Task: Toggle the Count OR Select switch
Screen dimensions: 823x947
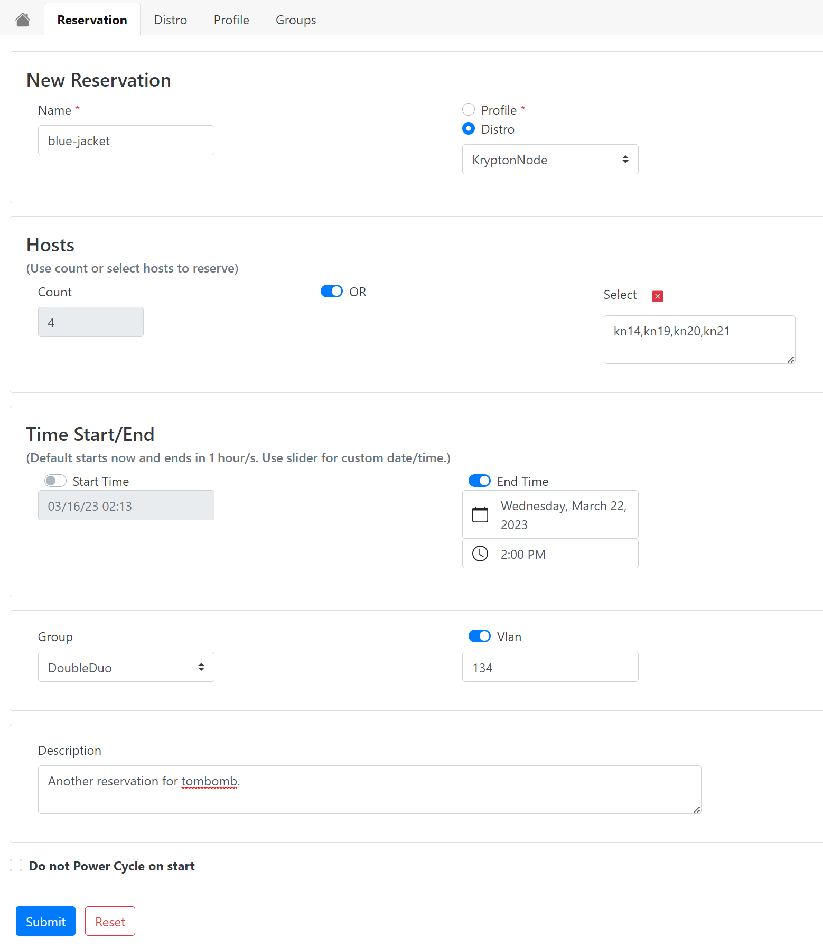Action: (331, 292)
